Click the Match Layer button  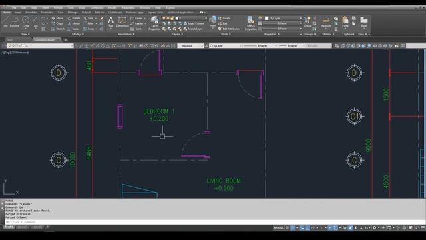tap(193, 29)
